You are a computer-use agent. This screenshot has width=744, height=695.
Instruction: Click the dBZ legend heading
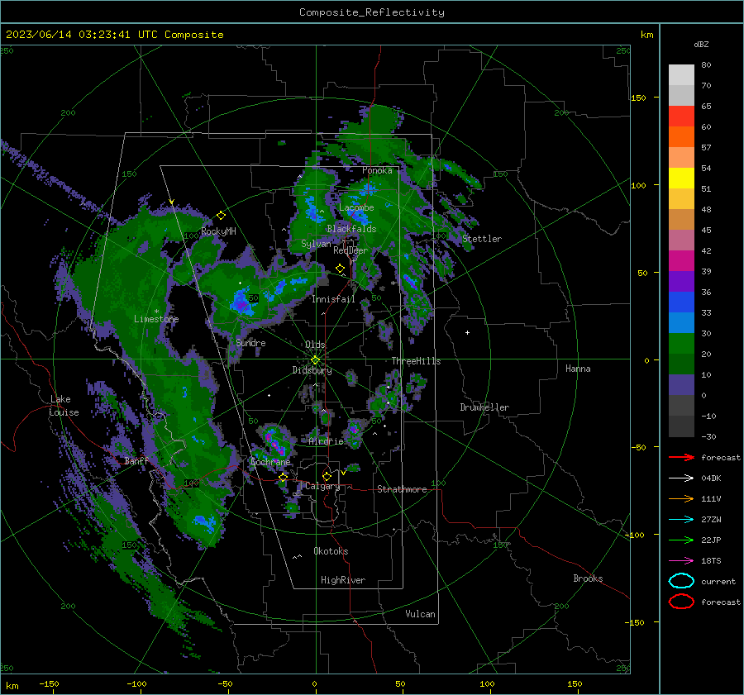(x=701, y=44)
